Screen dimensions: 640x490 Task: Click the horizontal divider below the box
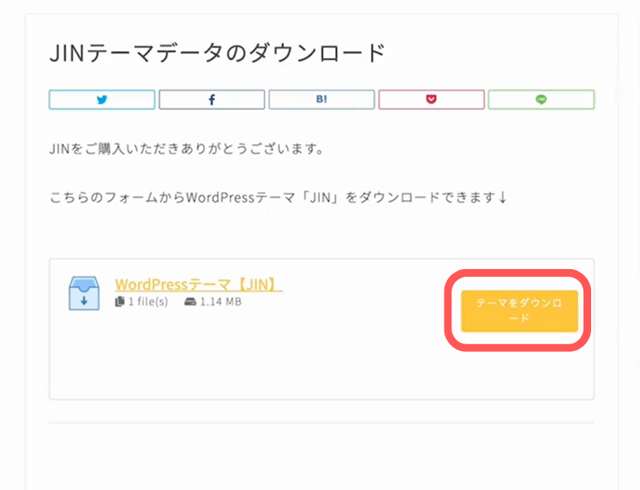point(321,423)
